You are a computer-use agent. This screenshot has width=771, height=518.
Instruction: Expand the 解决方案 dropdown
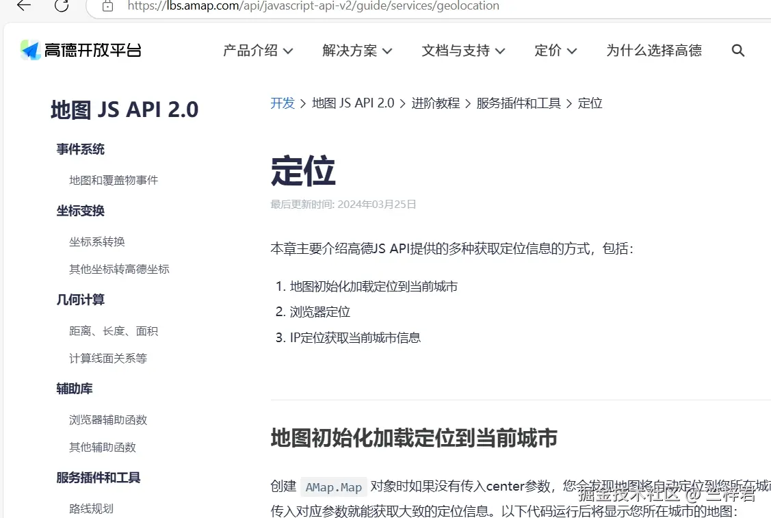point(357,50)
